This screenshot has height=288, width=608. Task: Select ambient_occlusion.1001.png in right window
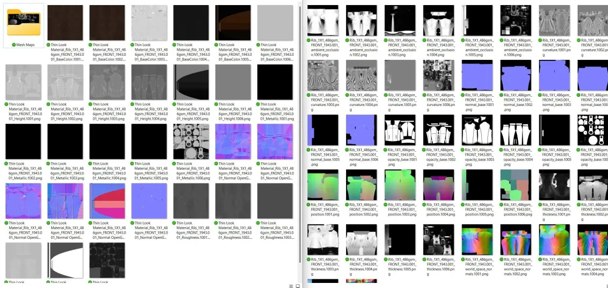(323, 20)
